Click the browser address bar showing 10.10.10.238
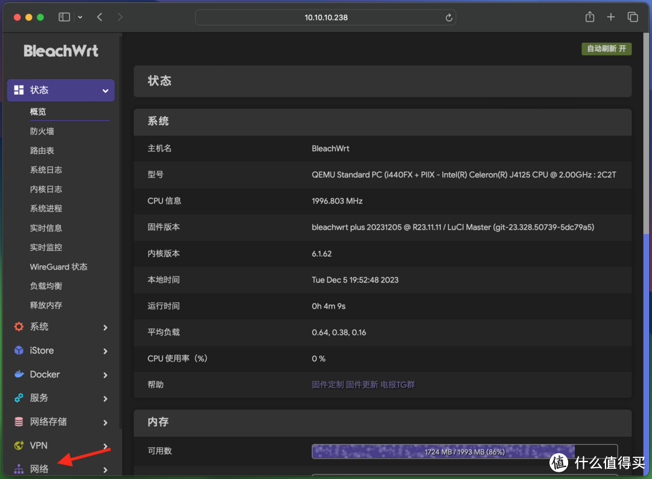Image resolution: width=652 pixels, height=479 pixels. coord(325,17)
